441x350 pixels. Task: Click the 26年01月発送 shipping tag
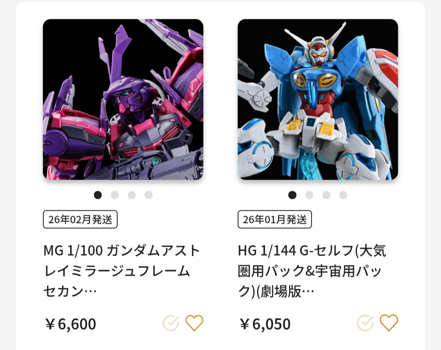(275, 219)
